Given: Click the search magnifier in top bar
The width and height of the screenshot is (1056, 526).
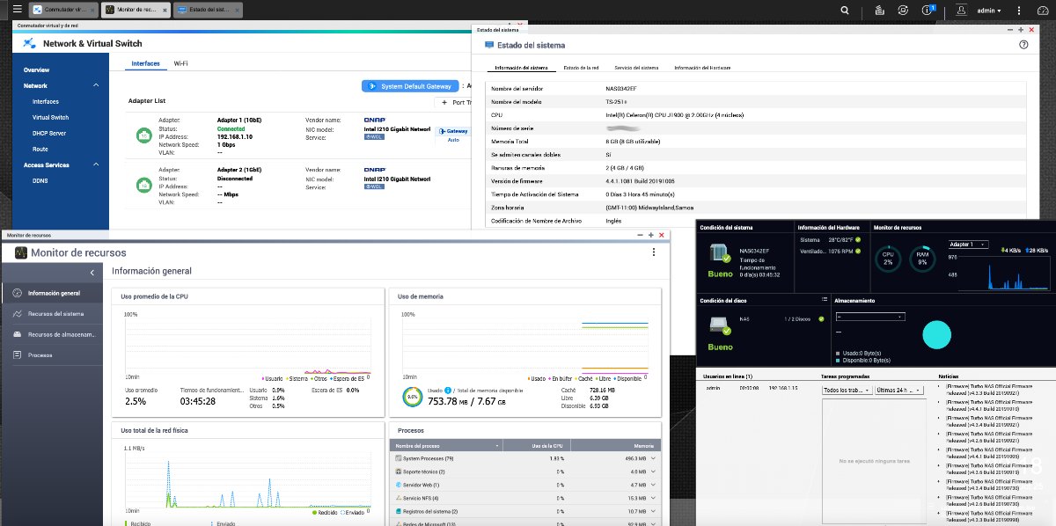Looking at the screenshot, I should tap(845, 11).
